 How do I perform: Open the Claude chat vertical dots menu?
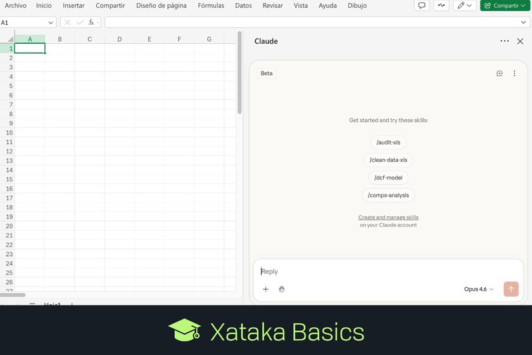[x=514, y=74]
